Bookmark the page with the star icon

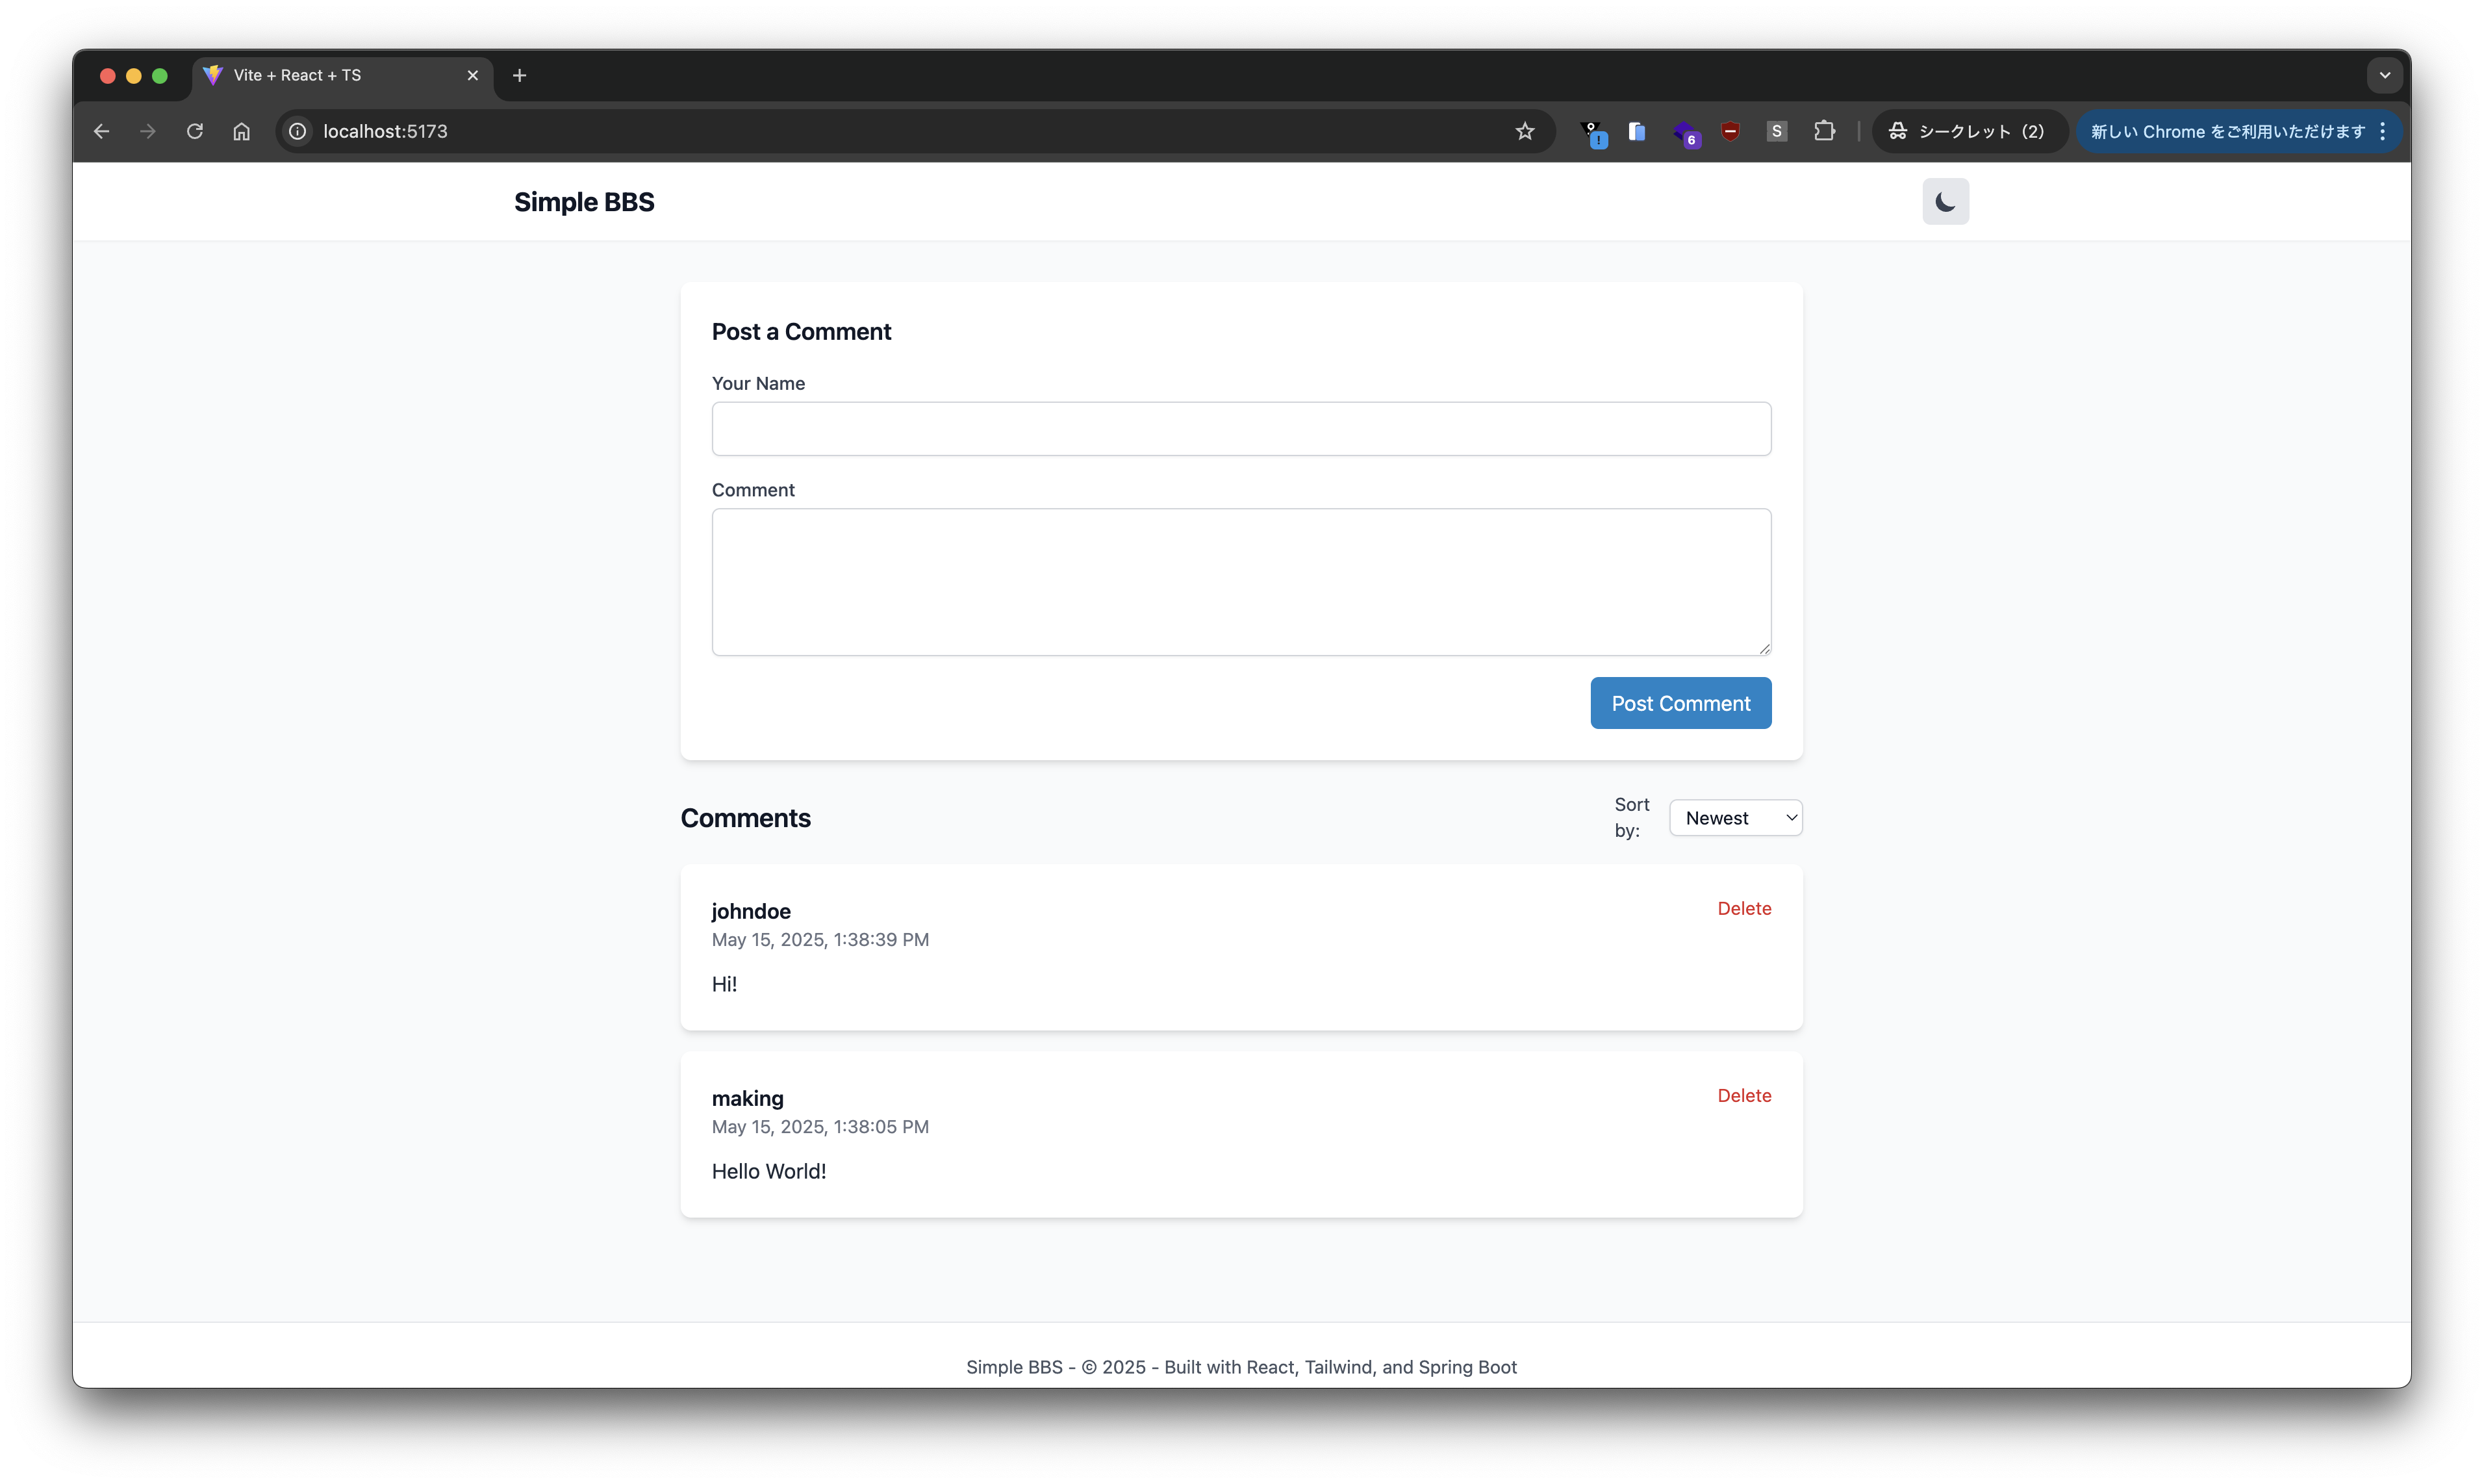click(x=1523, y=131)
